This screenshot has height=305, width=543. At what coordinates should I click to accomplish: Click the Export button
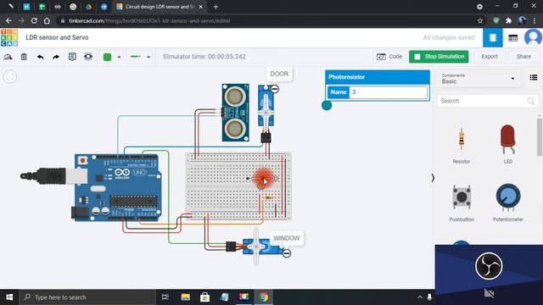pos(490,57)
